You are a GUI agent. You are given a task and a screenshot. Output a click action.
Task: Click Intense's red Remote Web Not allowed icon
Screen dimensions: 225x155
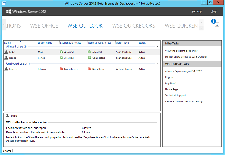(89, 69)
